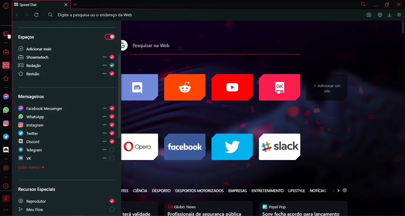Open the Opera speed dial tile
405x216 pixels.
[140, 147]
